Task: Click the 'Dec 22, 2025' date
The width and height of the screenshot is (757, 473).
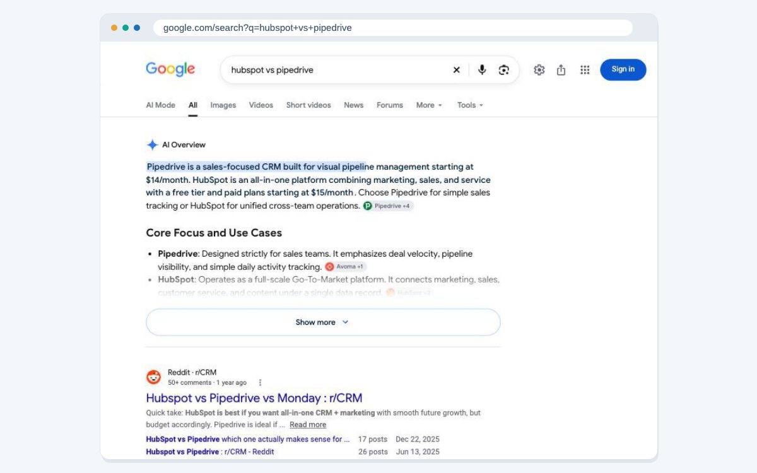Action: (418, 439)
